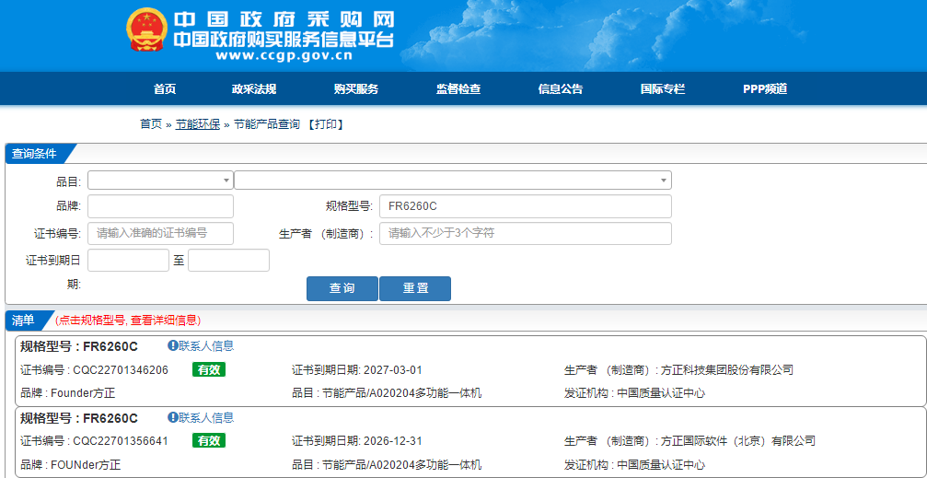Open 信息公告 navigation item

(x=561, y=89)
